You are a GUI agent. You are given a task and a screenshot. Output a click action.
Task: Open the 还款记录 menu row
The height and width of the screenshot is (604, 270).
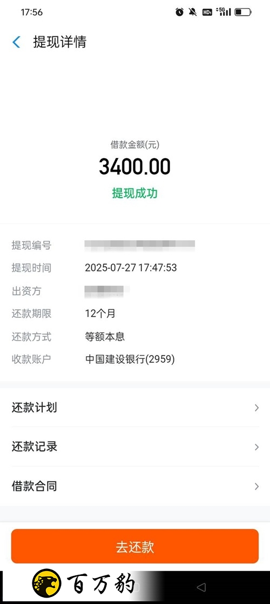(135, 447)
